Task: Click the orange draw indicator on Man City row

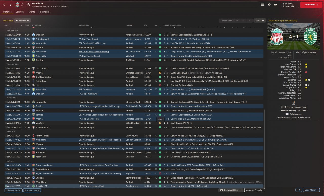Action: tap(160, 123)
